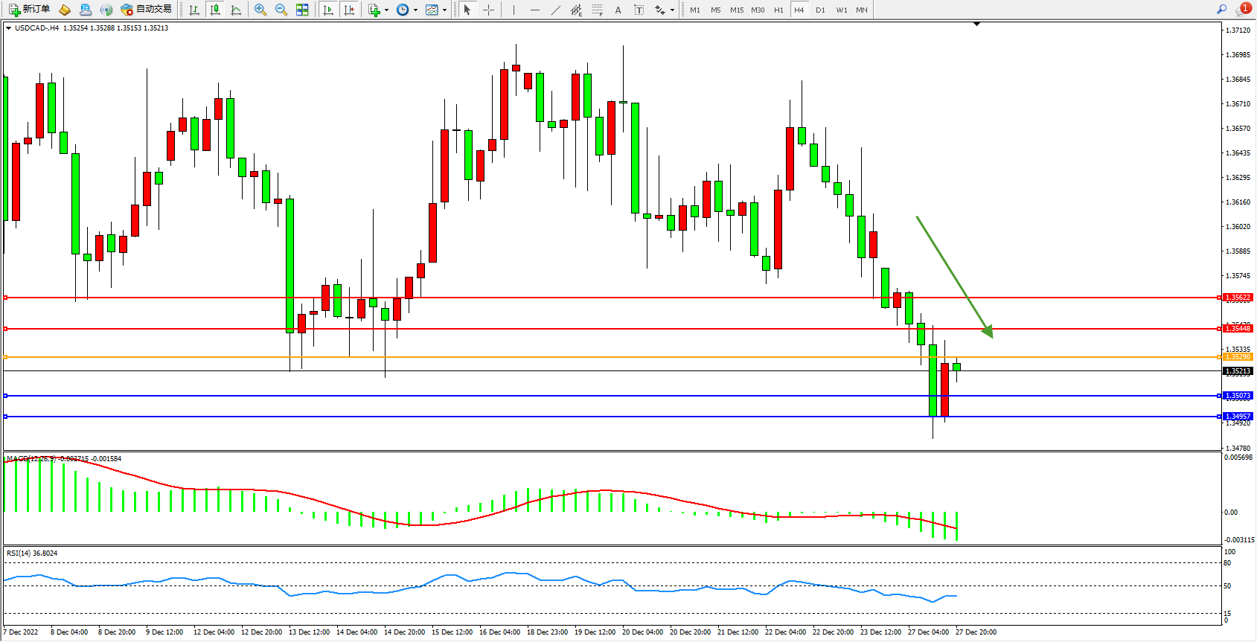The height and width of the screenshot is (642, 1257).
Task: Switch chart to bar chart mode
Action: 194,10
